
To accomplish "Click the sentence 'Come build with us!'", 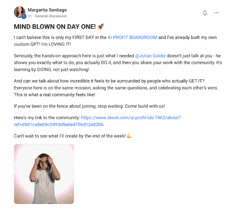I will [145, 106].
